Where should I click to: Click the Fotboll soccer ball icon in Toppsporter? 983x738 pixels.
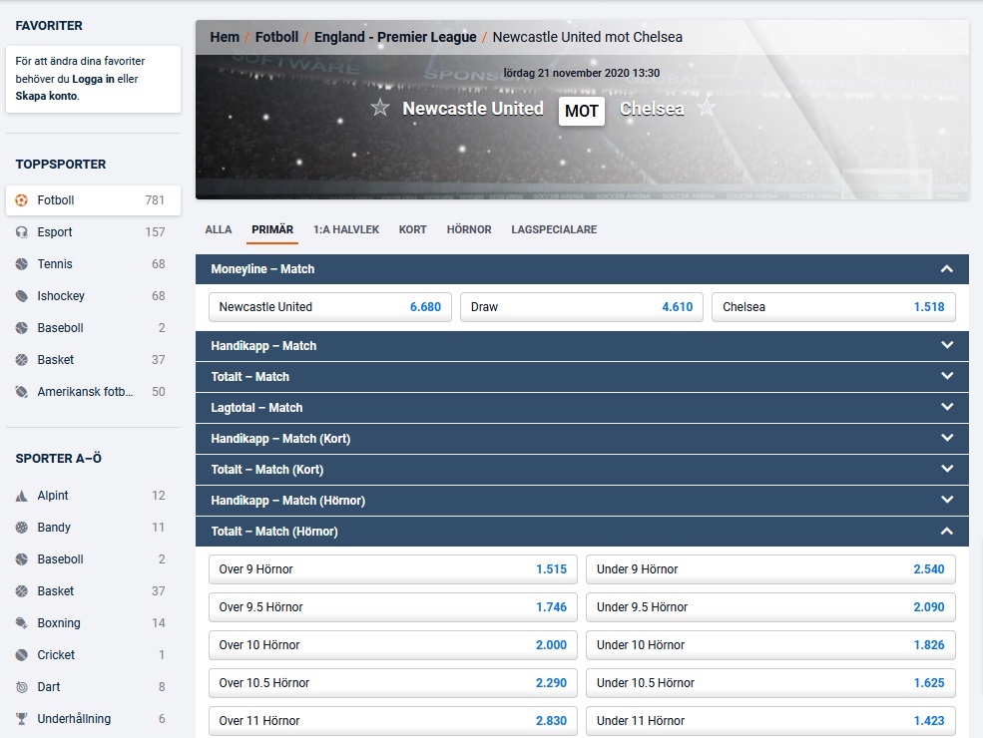pyautogui.click(x=21, y=200)
